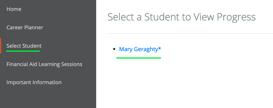Click empty sidebar area below Important Information
This screenshot has width=273, height=108.
click(48, 97)
